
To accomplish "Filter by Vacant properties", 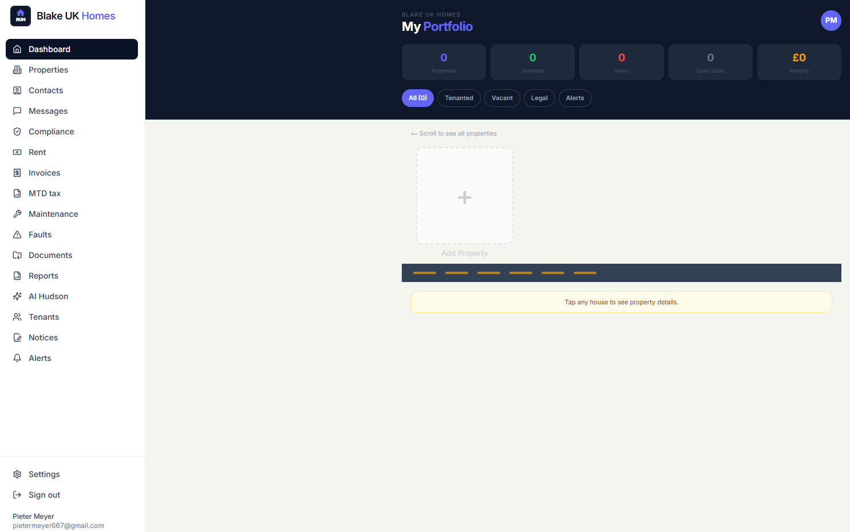I will (x=502, y=98).
